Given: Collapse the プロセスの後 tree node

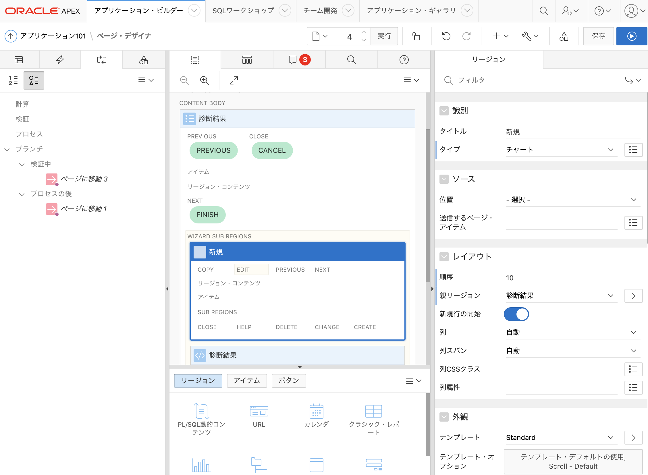Looking at the screenshot, I should pyautogui.click(x=22, y=194).
